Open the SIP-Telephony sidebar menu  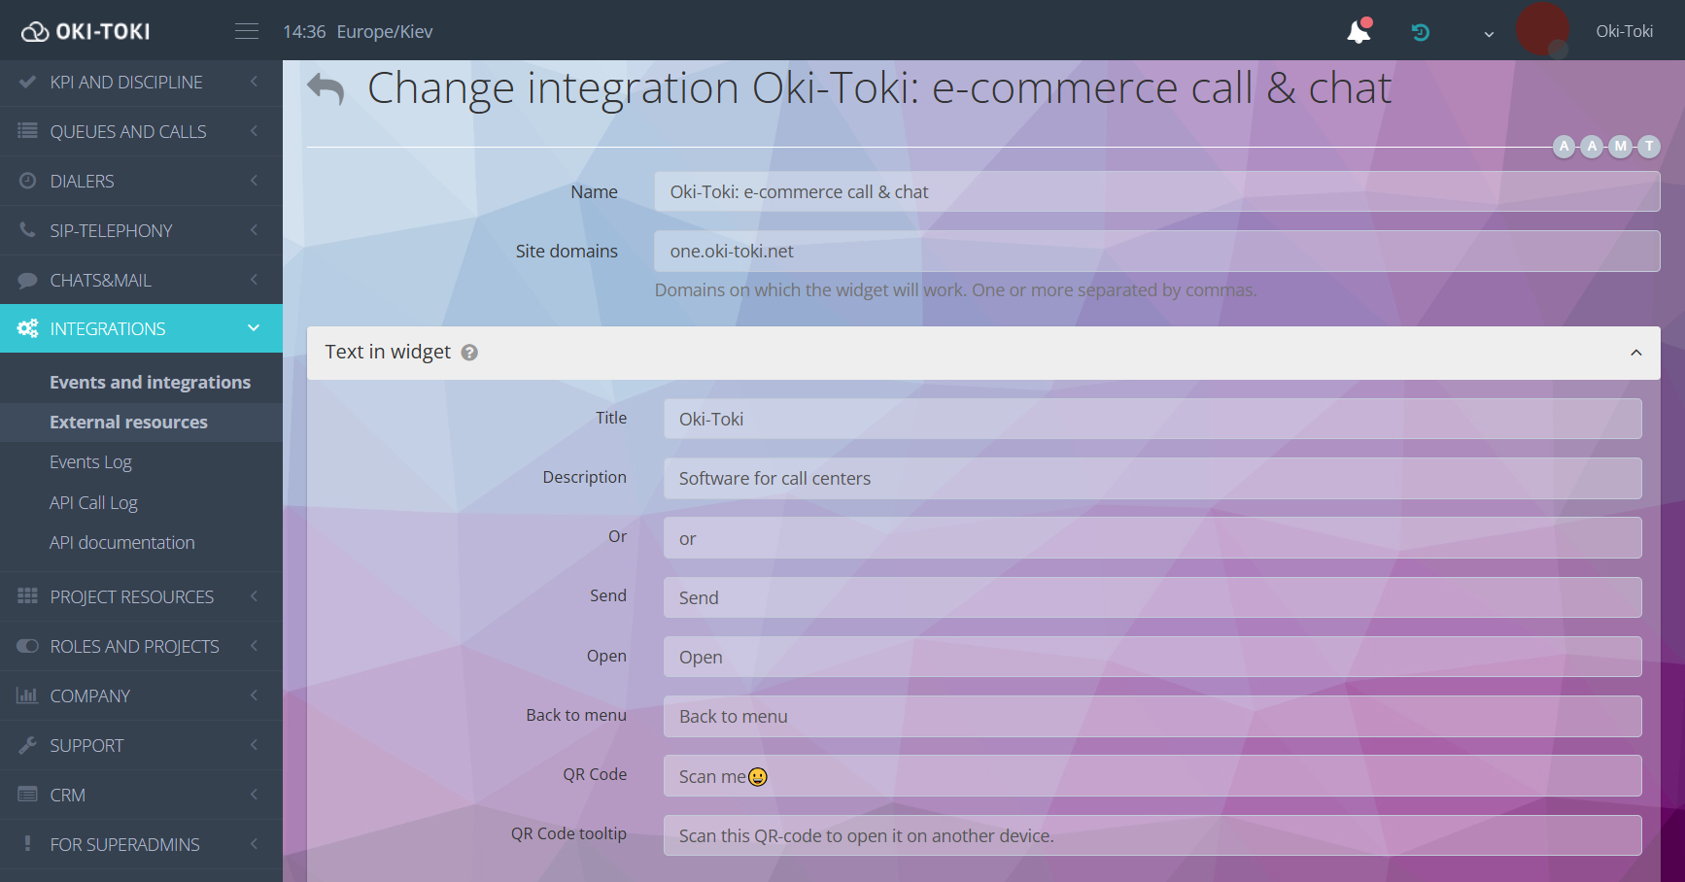coord(111,231)
